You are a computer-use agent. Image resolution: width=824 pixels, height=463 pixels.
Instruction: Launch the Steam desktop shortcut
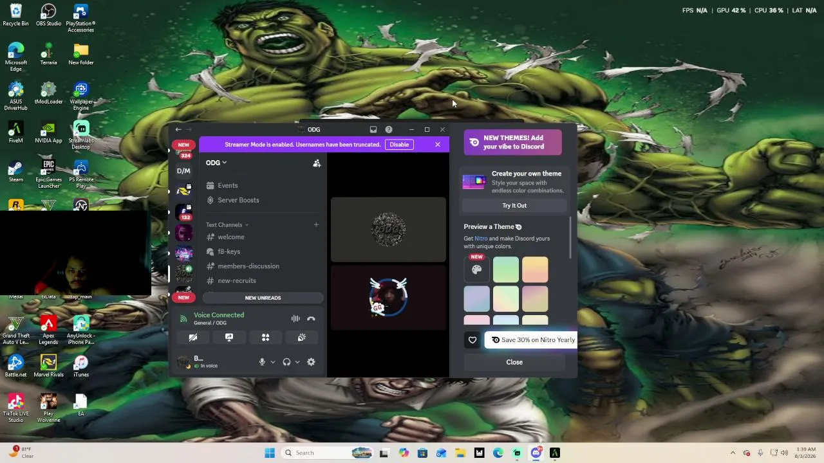click(16, 172)
